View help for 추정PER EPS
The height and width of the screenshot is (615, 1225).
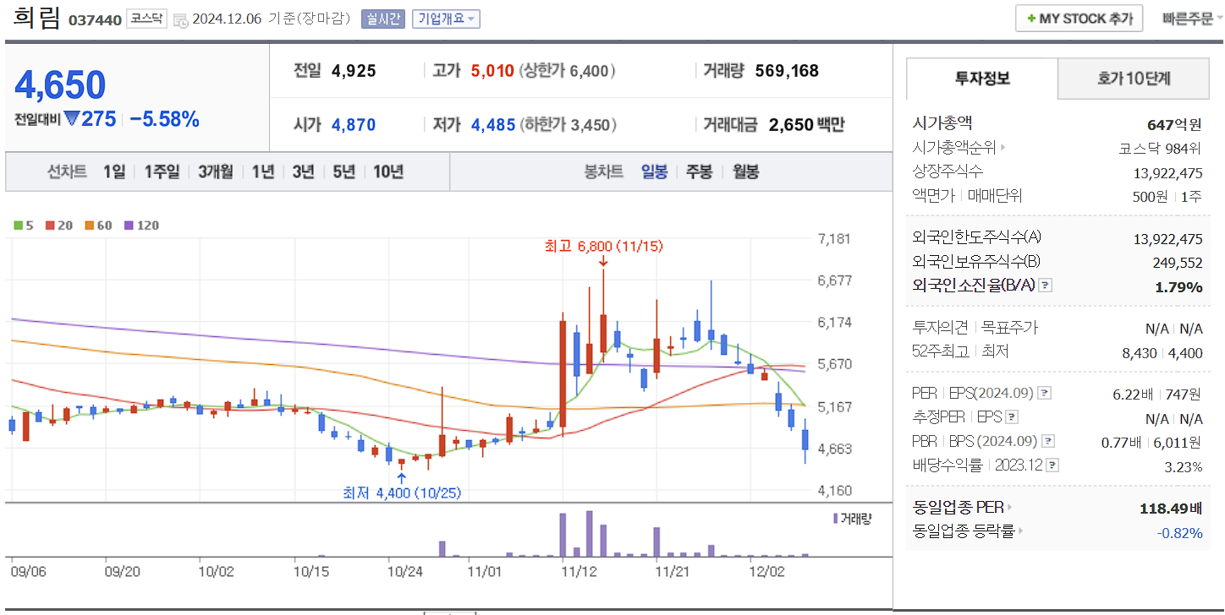[1011, 416]
